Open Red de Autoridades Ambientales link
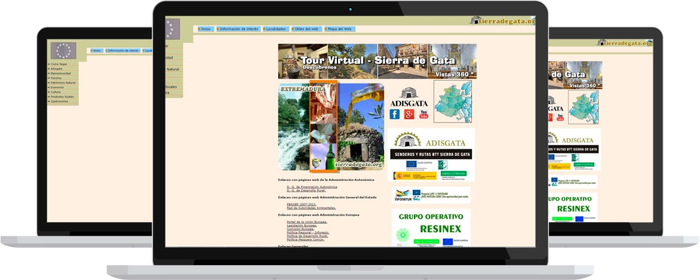Image resolution: width=700 pixels, height=280 pixels. pos(311,208)
